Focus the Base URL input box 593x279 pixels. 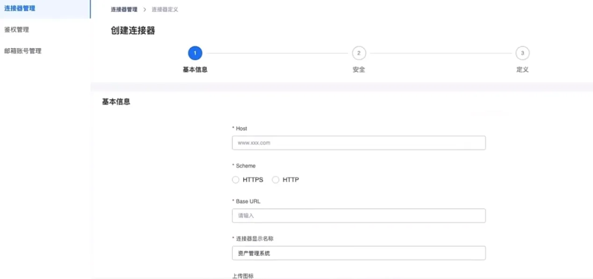[x=358, y=215]
